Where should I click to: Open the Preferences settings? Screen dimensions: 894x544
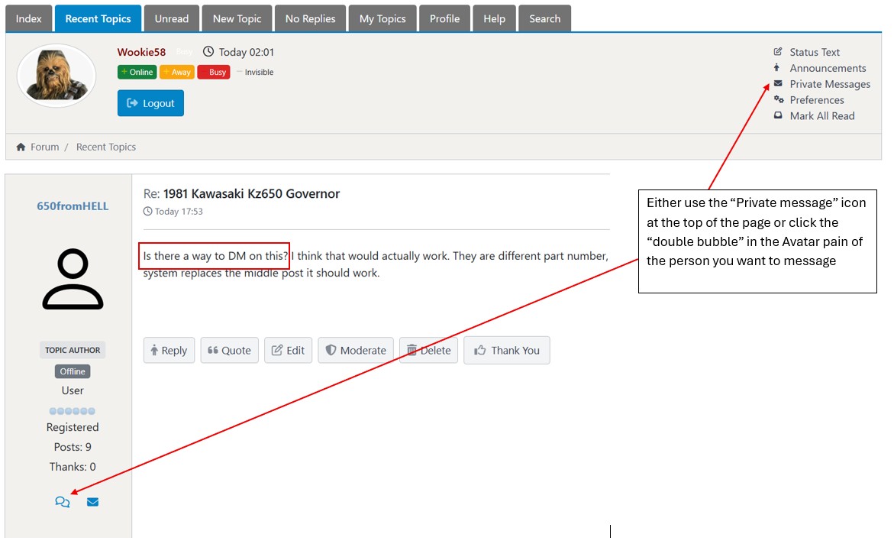pyautogui.click(x=816, y=100)
